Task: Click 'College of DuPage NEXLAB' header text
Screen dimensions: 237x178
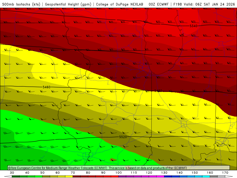Action: [120, 4]
